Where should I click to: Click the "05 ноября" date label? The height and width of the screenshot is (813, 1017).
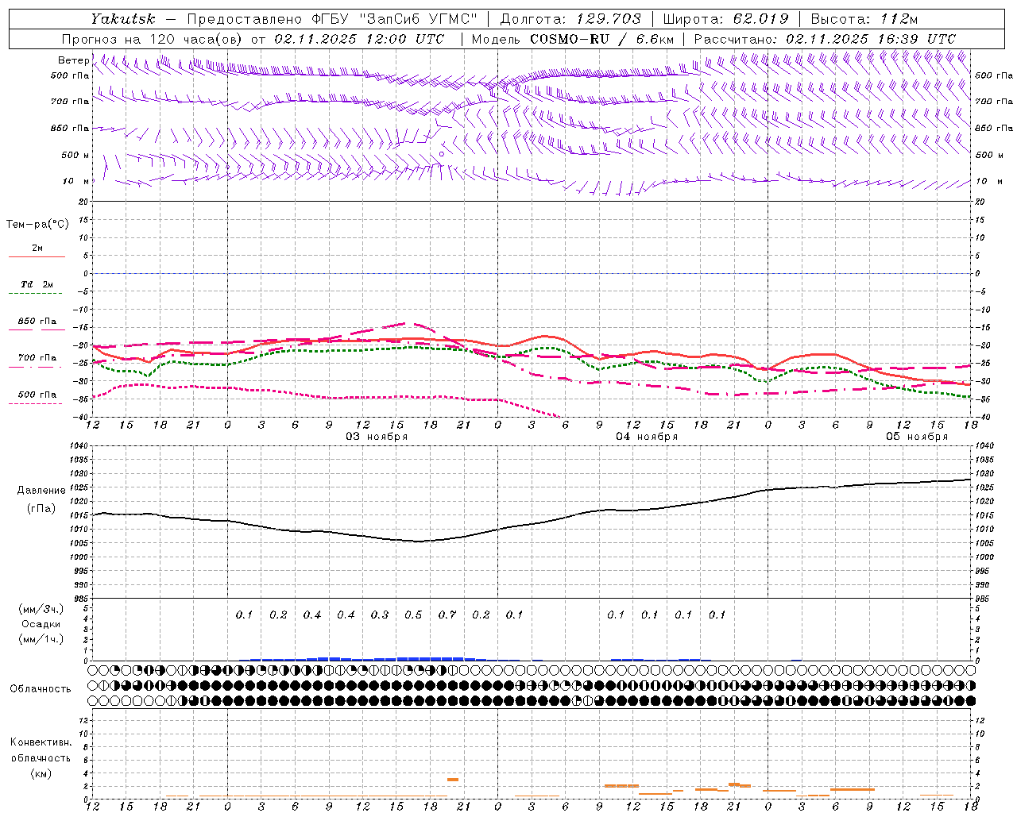(917, 437)
